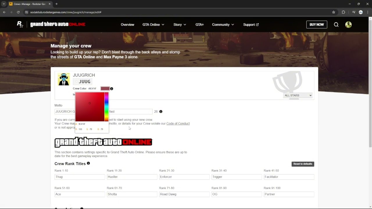
Task: Click the JUUGRICH crew emblem image
Action: click(64, 79)
